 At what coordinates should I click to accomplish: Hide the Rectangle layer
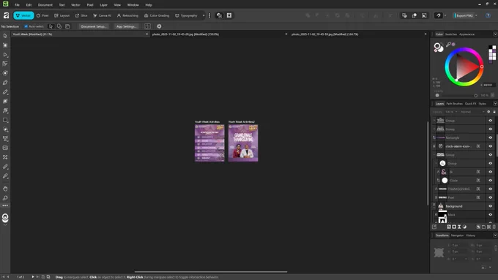(x=491, y=137)
